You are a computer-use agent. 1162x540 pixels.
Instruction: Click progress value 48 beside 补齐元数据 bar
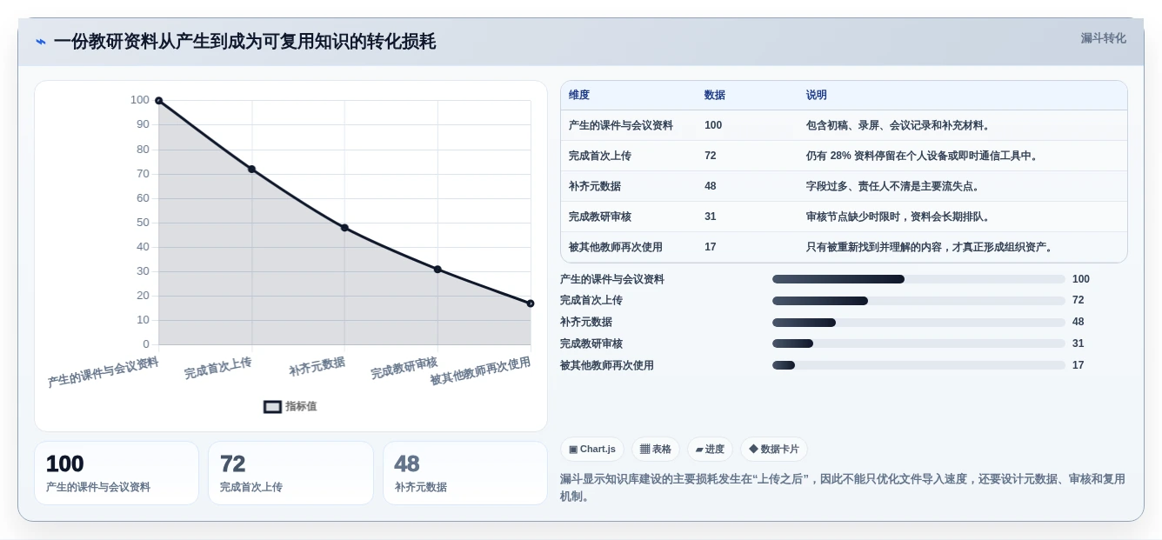coord(1079,322)
